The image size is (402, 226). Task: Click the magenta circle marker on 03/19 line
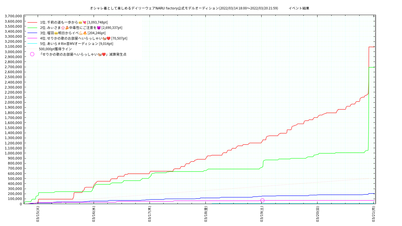coord(262,200)
